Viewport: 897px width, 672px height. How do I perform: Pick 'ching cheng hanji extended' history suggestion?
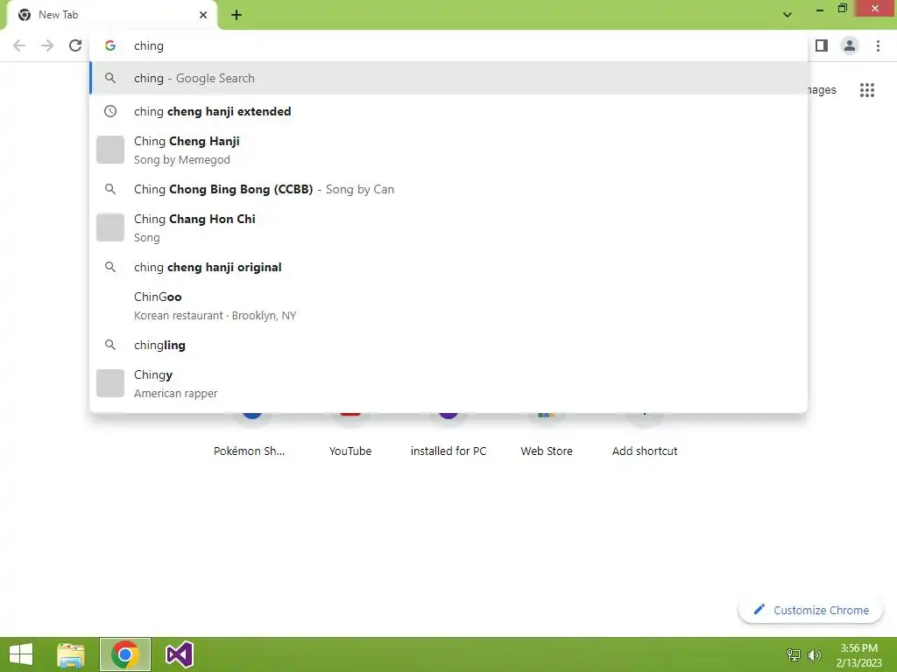(x=449, y=111)
